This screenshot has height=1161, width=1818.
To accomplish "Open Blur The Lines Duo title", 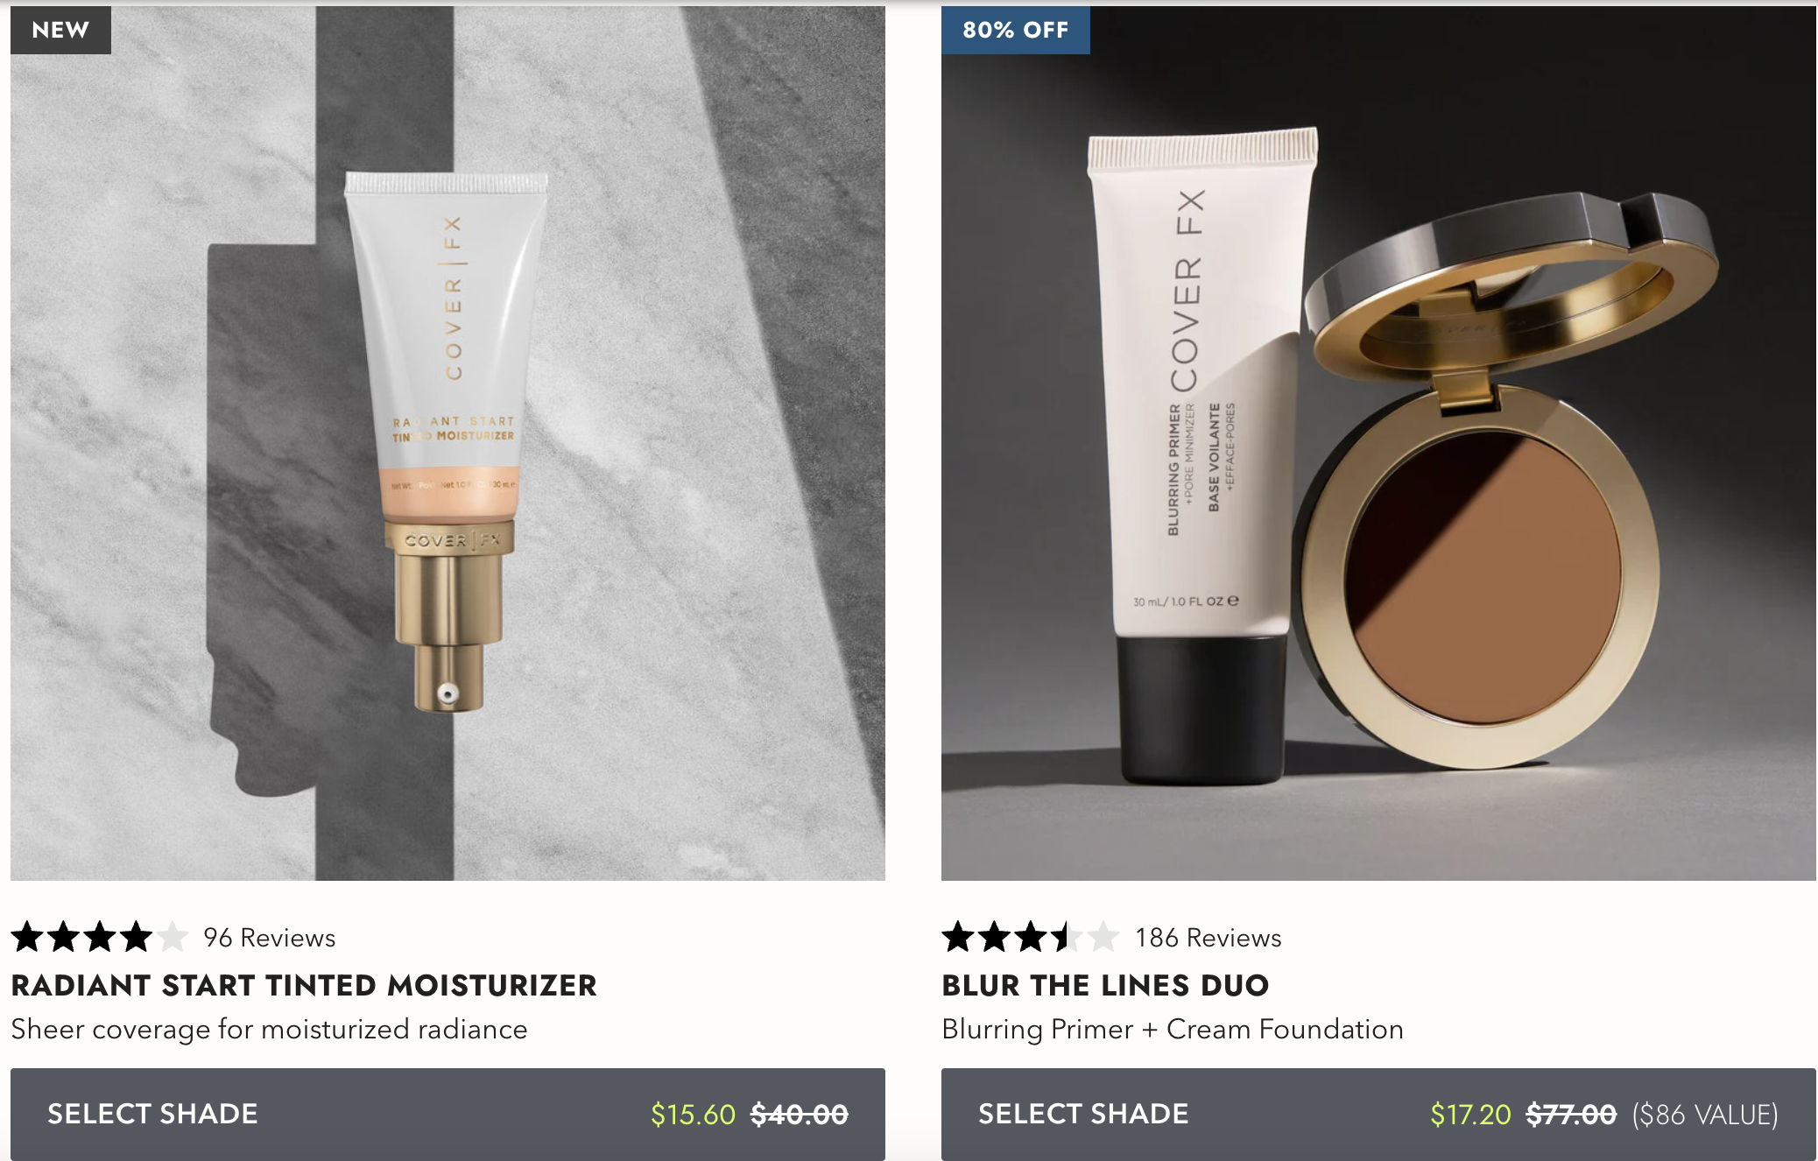I will click(x=1105, y=985).
